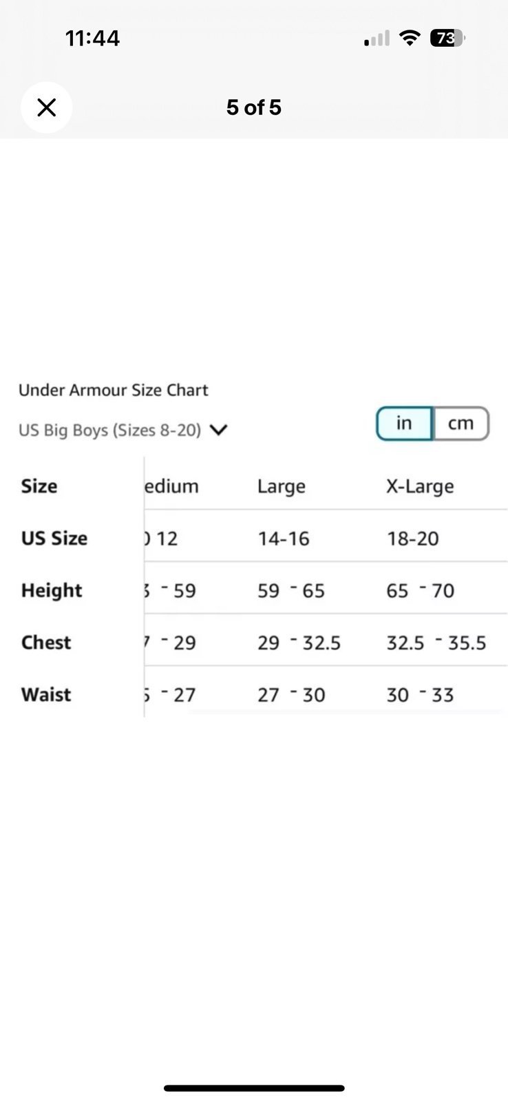Tap the battery level indicator
The height and width of the screenshot is (1102, 508).
click(447, 38)
